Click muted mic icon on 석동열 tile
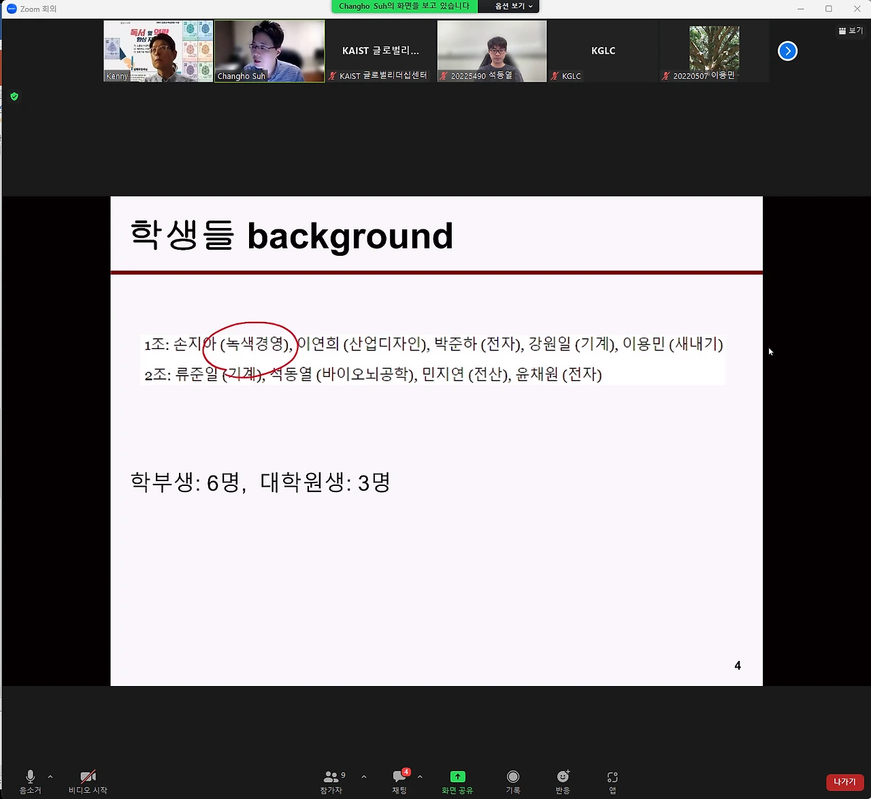 (x=444, y=76)
